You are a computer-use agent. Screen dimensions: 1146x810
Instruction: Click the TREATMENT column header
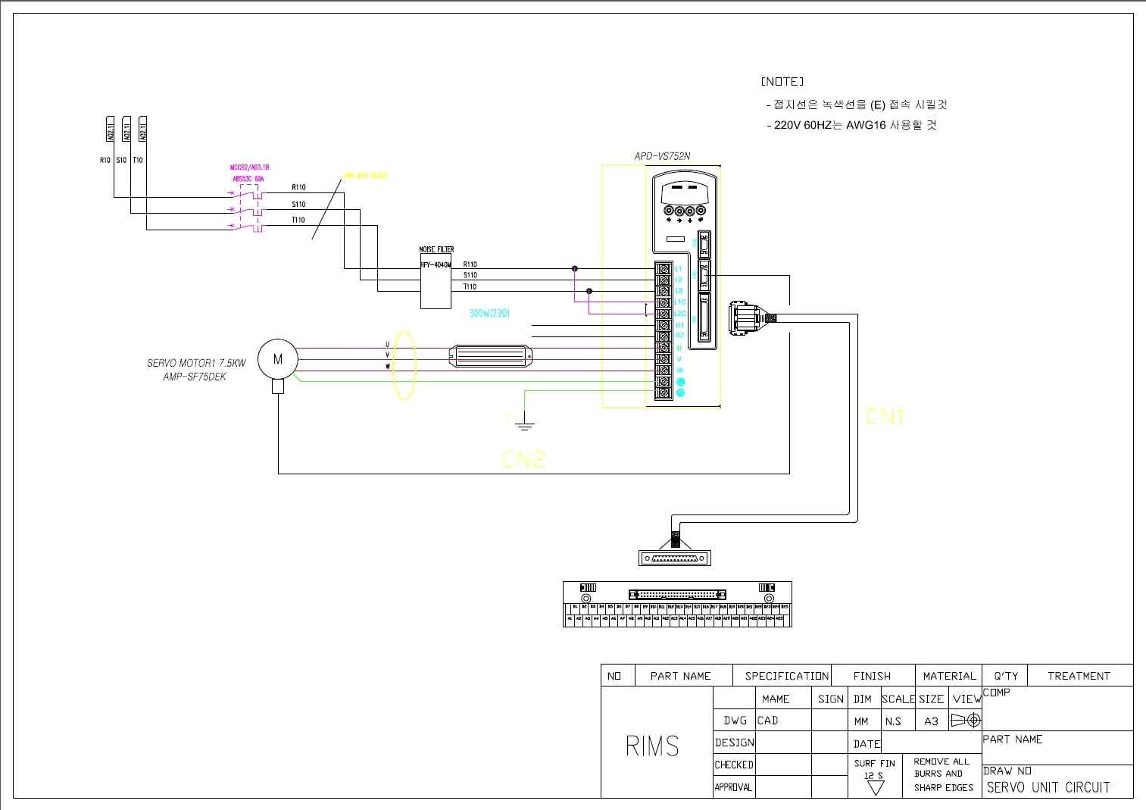tap(1079, 676)
